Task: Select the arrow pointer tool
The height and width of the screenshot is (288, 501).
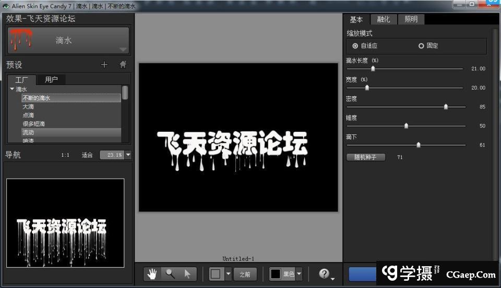Action: (x=187, y=274)
